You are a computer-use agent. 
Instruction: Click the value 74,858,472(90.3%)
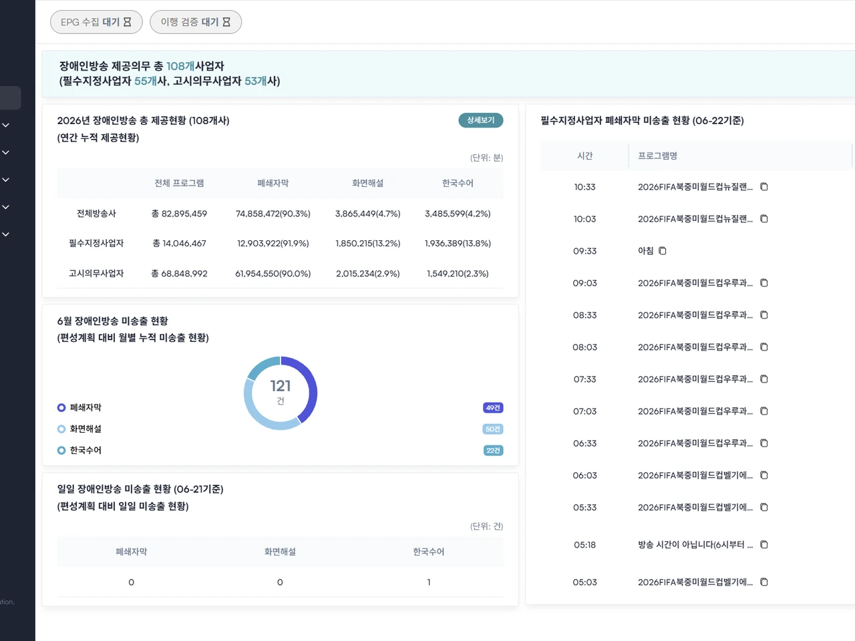[x=273, y=214]
